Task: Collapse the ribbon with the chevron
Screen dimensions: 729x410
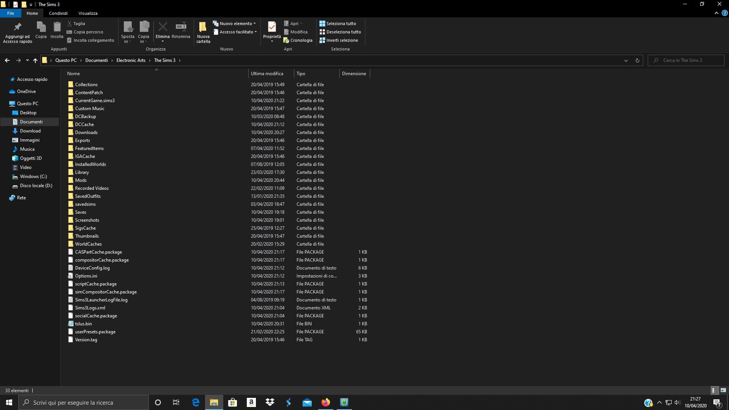Action: pyautogui.click(x=716, y=13)
